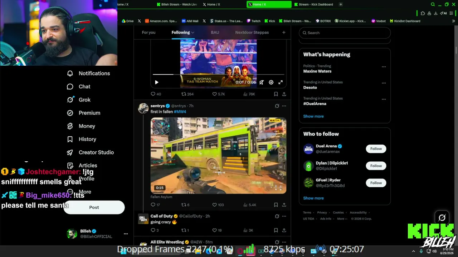
Task: Open the Money section in sidebar
Action: point(81,126)
